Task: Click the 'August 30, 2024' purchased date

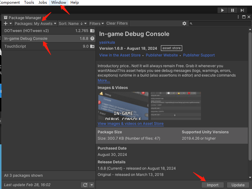Action: pos(112,155)
